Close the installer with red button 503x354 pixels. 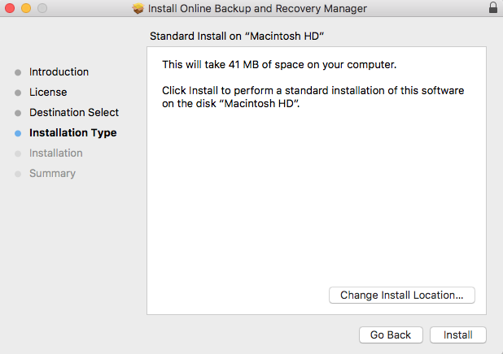tap(10, 8)
